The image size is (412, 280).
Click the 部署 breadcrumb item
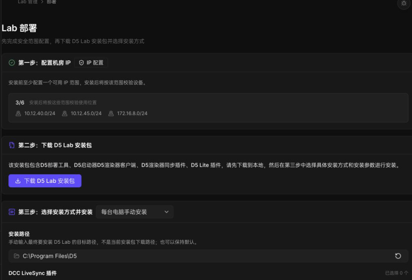point(51,2)
